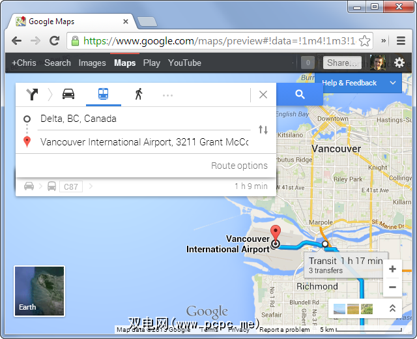The image size is (417, 339).
Task: Click the Transit 1 h 17 min callout
Action: (x=346, y=265)
